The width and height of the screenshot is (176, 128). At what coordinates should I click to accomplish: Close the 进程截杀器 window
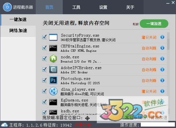(x=173, y=3)
